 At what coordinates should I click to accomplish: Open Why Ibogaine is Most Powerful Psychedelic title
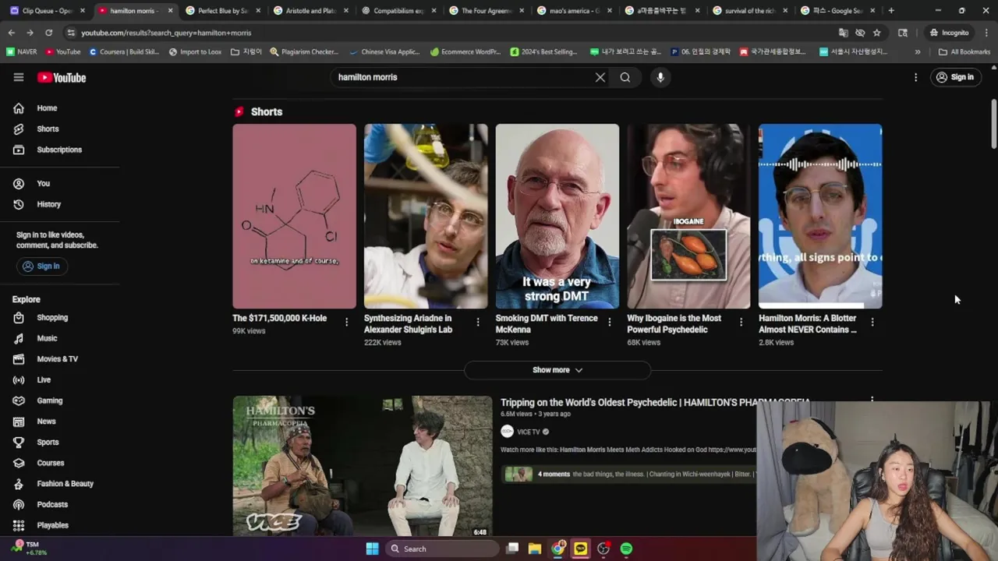(674, 323)
